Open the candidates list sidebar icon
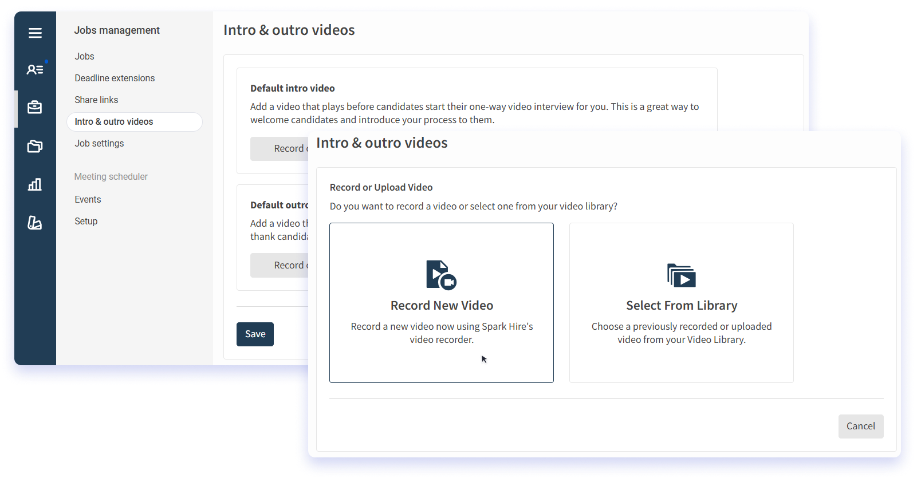This screenshot has width=921, height=478. (x=35, y=69)
